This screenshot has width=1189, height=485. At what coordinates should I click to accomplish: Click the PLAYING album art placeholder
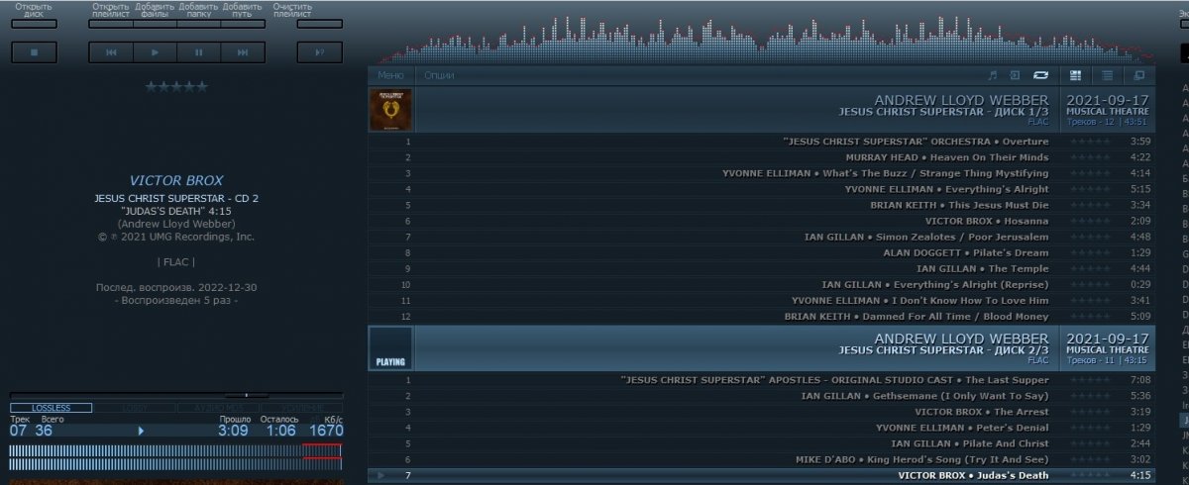click(x=390, y=347)
